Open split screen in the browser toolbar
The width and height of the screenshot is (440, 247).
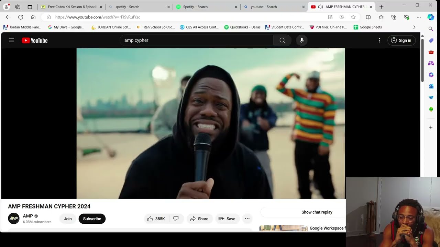tap(368, 17)
